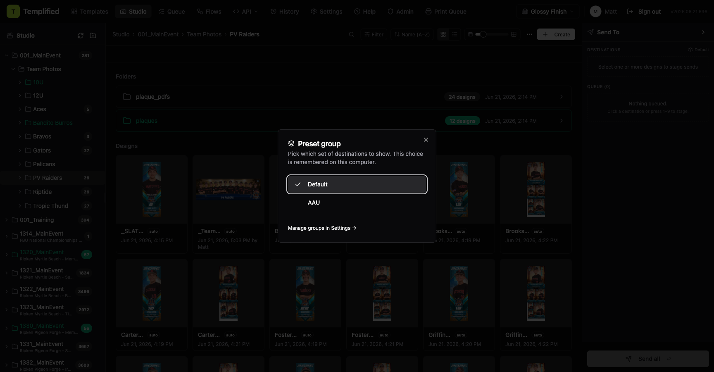Collapse the Team Photos folder
Screen dimensions: 714x372
(13, 69)
